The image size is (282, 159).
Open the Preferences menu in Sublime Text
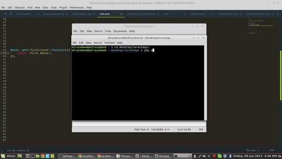coord(77,8)
